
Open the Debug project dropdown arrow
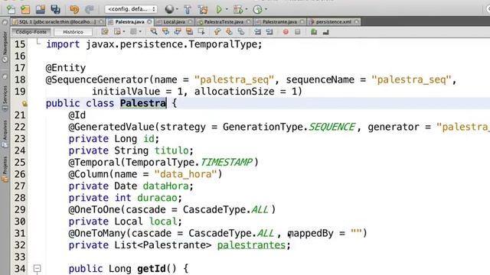[247, 9]
